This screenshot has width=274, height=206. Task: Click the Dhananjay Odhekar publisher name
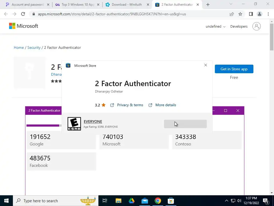point(109,91)
